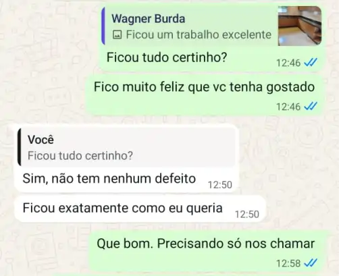Select message 'Ficou exatamente como eu queria'

click(123, 208)
